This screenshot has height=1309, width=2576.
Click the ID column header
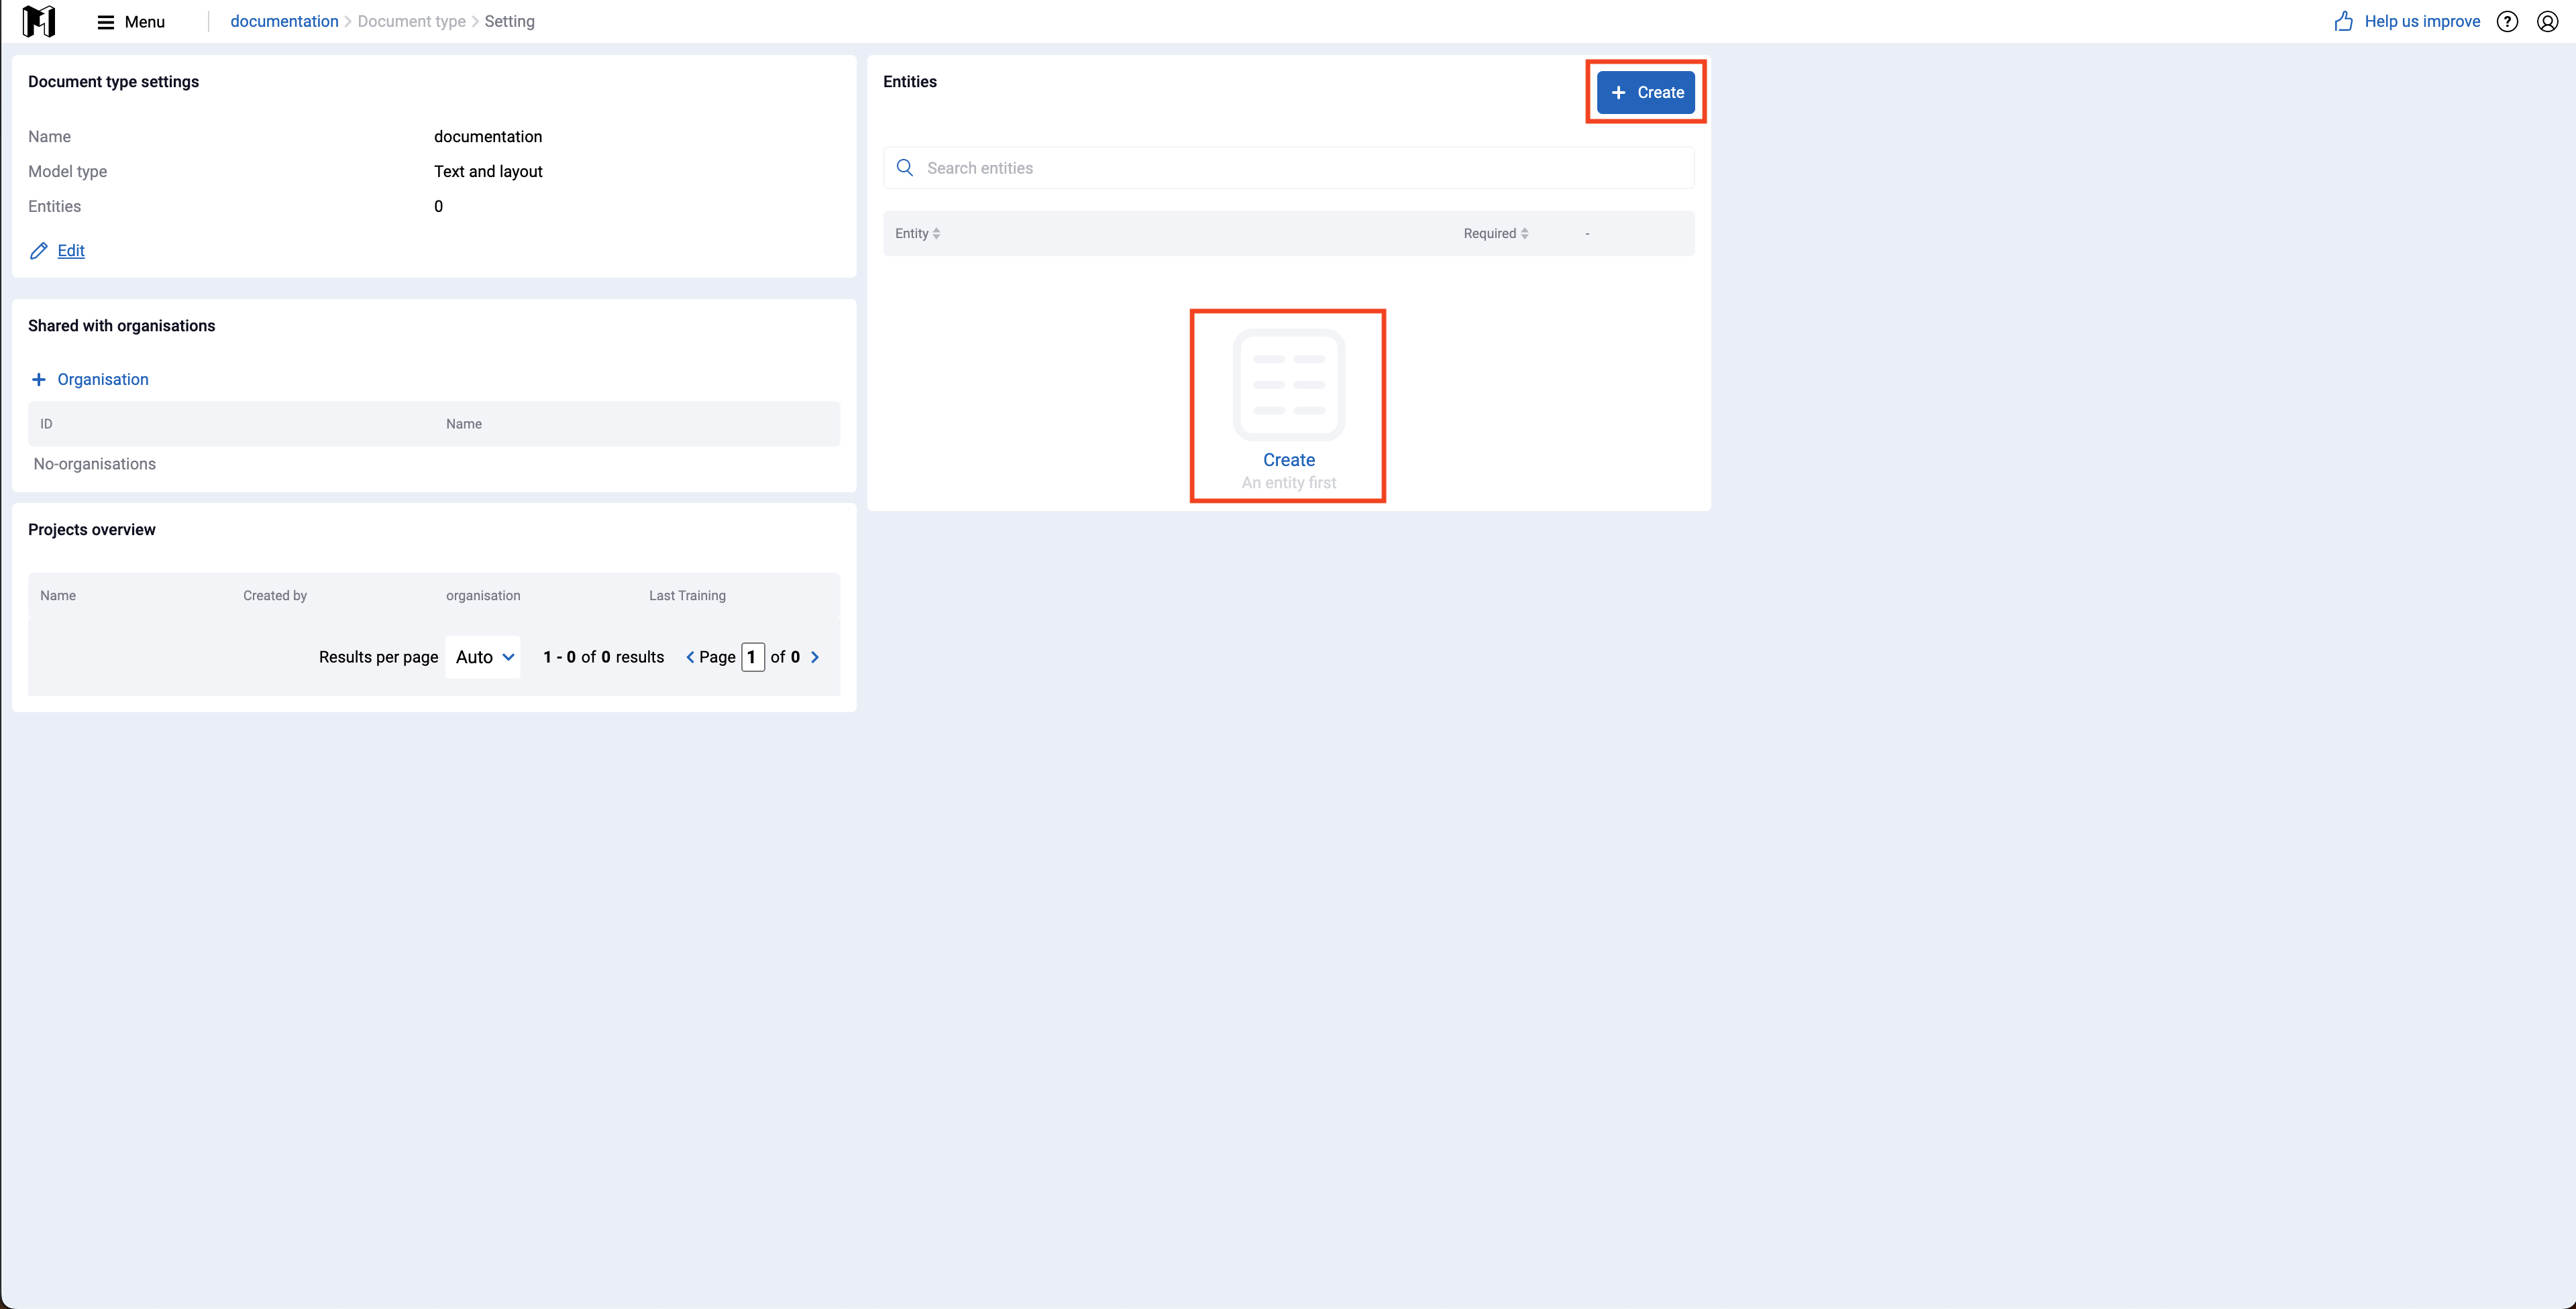coord(46,424)
